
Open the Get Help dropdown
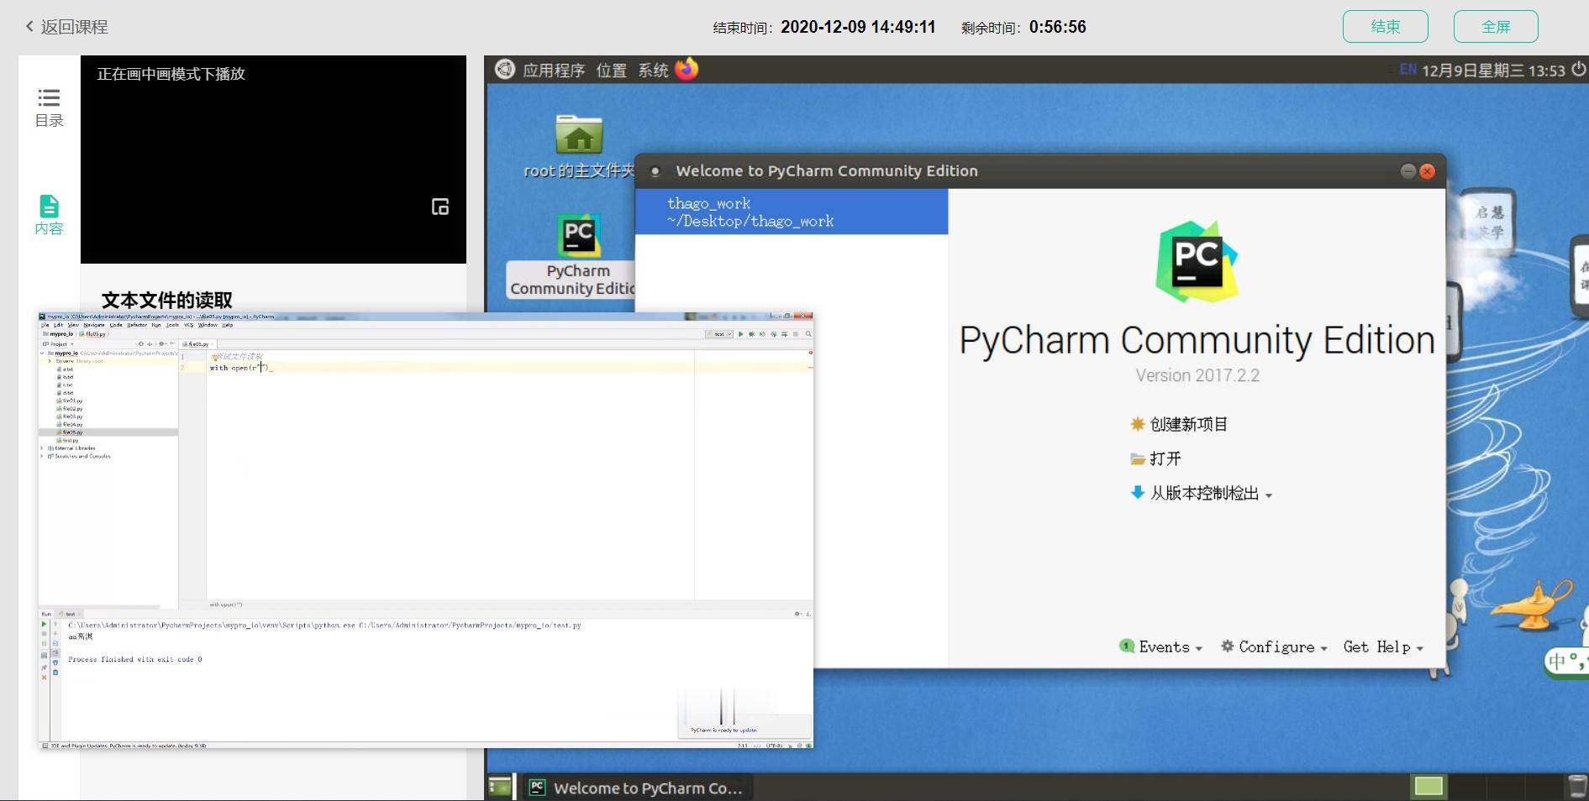pyautogui.click(x=1383, y=647)
